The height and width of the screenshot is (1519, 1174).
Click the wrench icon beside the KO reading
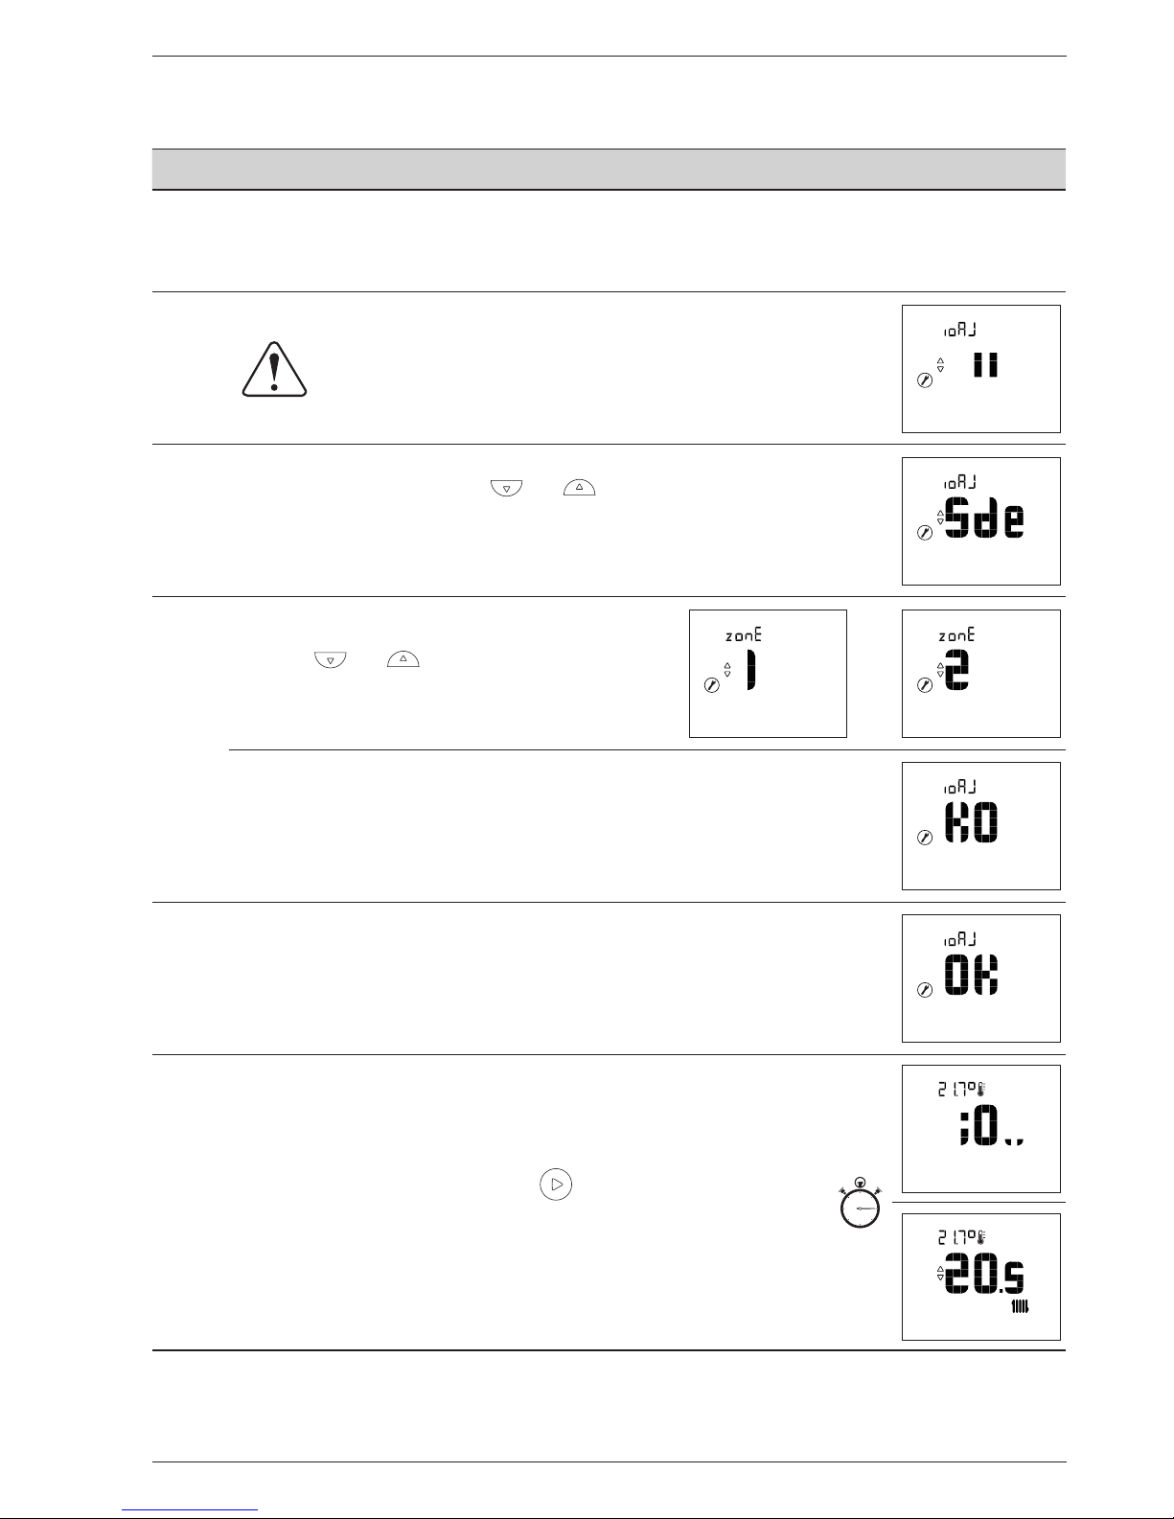pyautogui.click(x=924, y=838)
